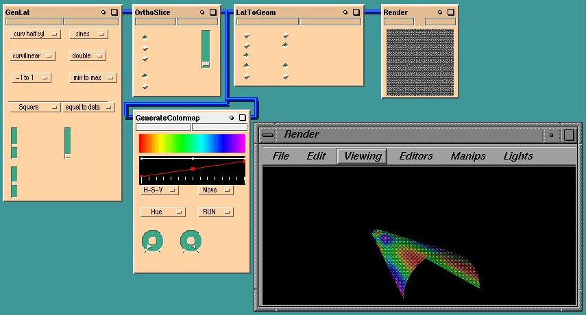Click the RUN option button

(x=215, y=212)
